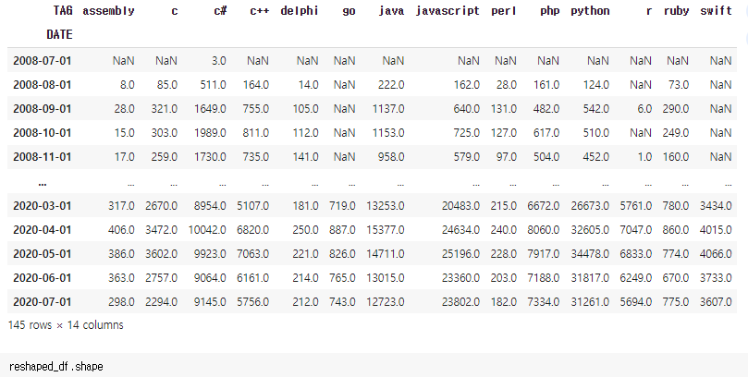
Task: Click the assembly column header
Action: point(108,11)
